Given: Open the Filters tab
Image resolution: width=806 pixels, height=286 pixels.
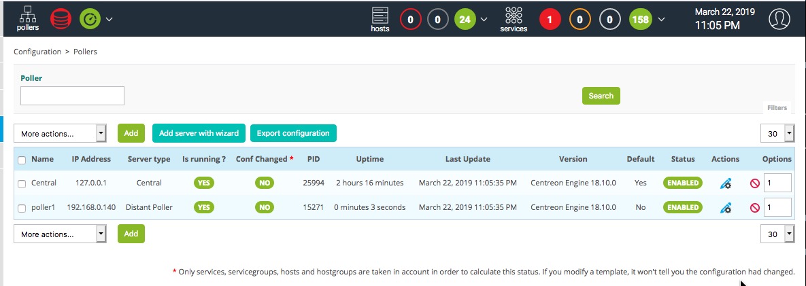Looking at the screenshot, I should coord(777,107).
